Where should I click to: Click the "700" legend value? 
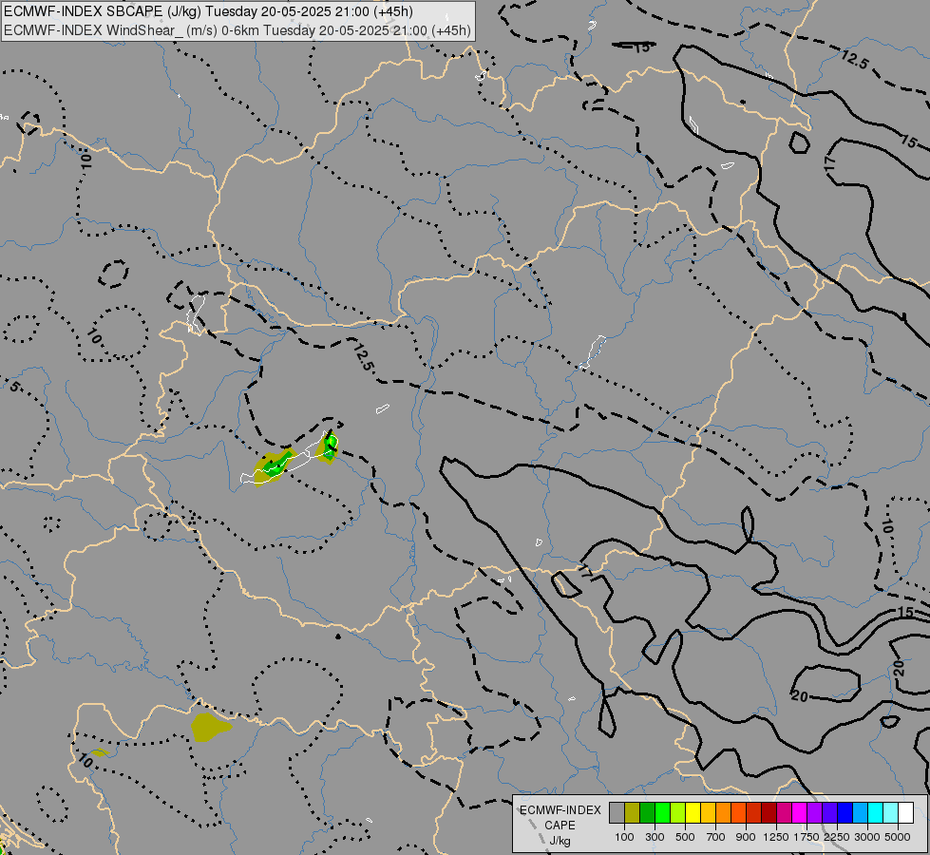[x=715, y=837]
